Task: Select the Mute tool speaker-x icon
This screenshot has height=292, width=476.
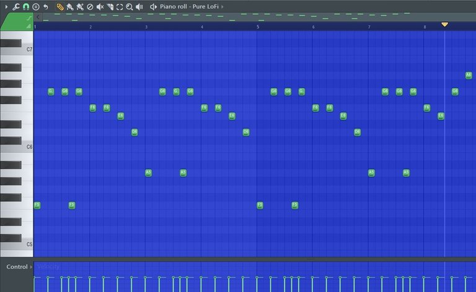Action: coord(100,6)
